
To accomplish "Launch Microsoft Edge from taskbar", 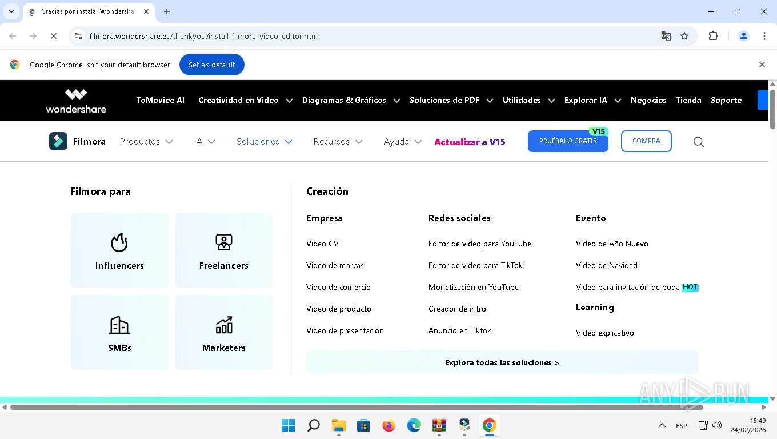I will click(414, 426).
